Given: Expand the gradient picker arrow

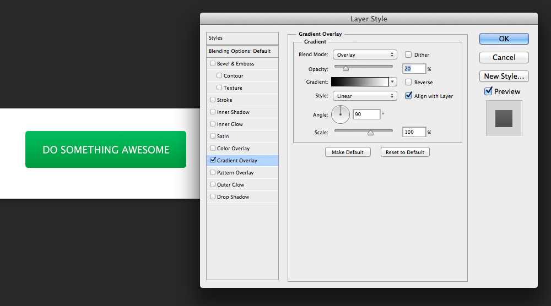Looking at the screenshot, I should click(393, 82).
